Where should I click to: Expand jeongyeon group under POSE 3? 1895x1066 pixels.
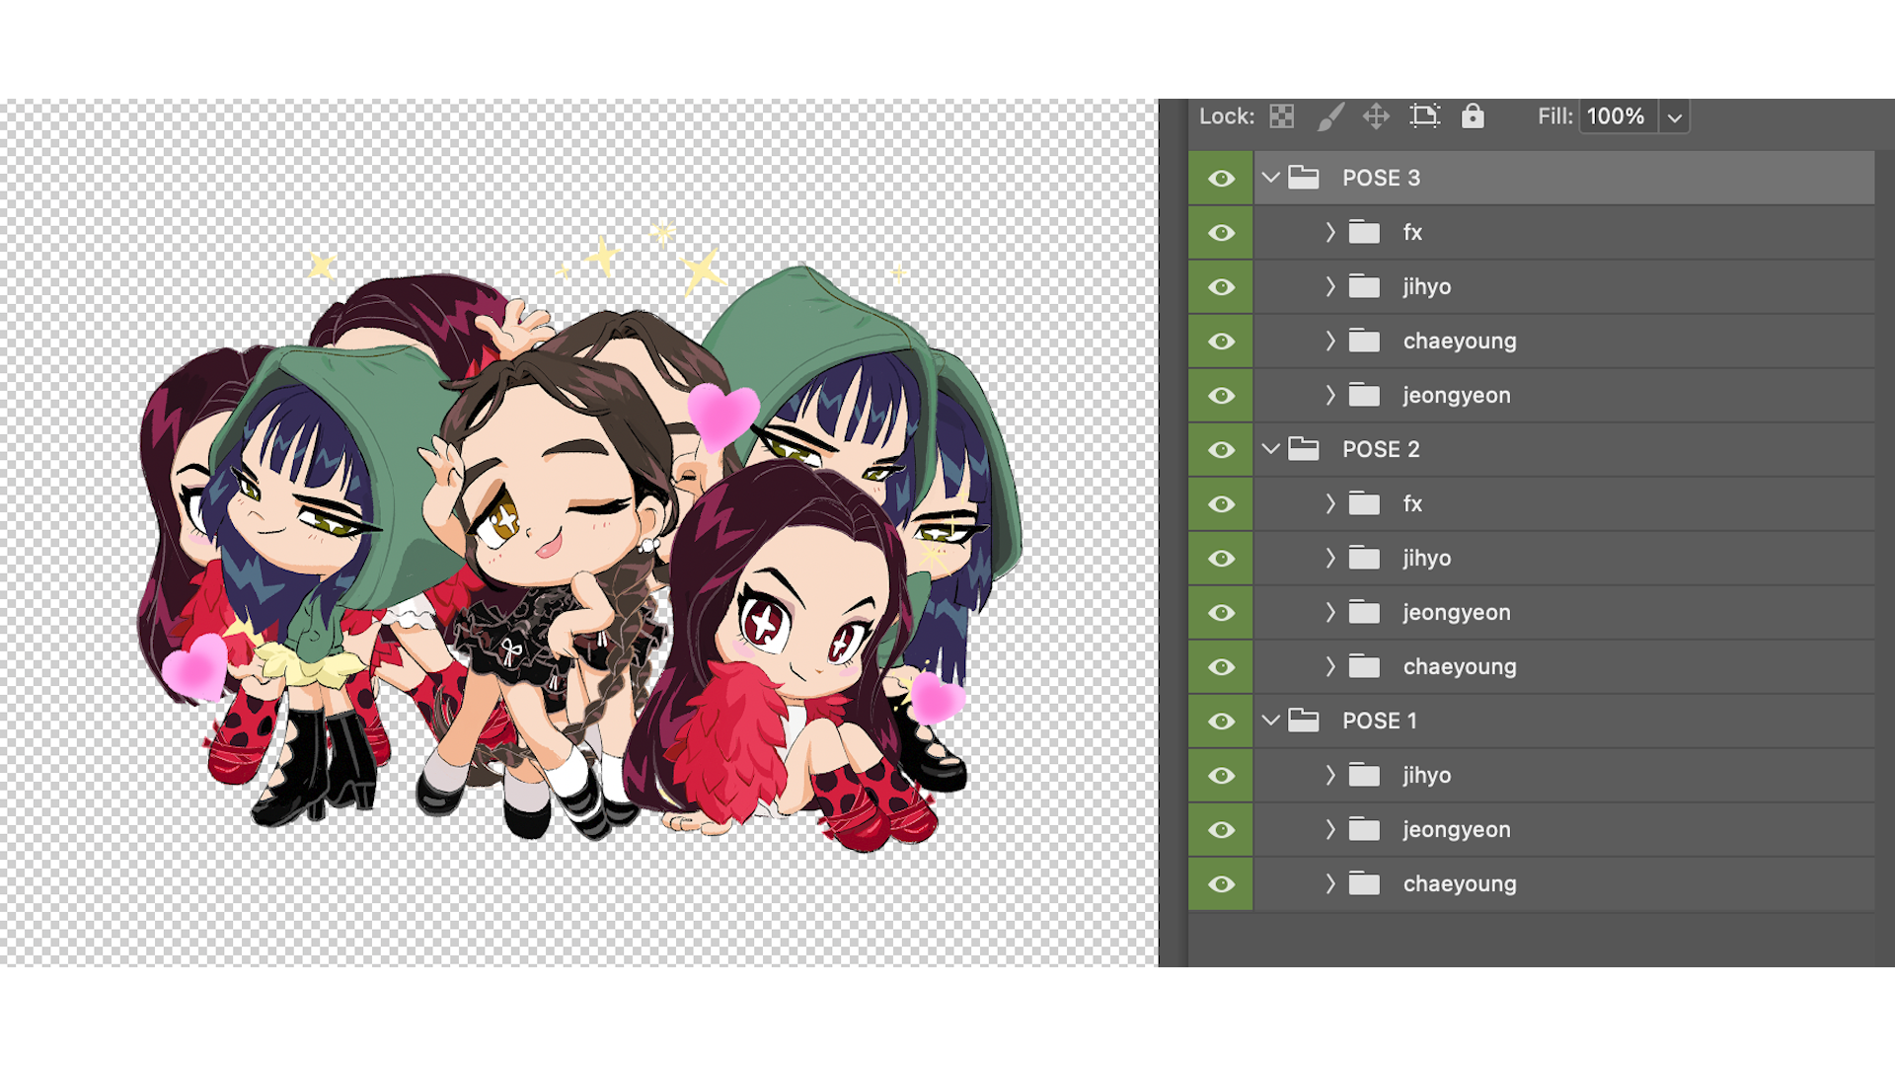[x=1329, y=395]
